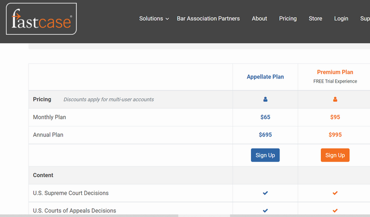Screen dimensions: 370x217
Task: Select the Premium Plan heading
Action: point(335,72)
